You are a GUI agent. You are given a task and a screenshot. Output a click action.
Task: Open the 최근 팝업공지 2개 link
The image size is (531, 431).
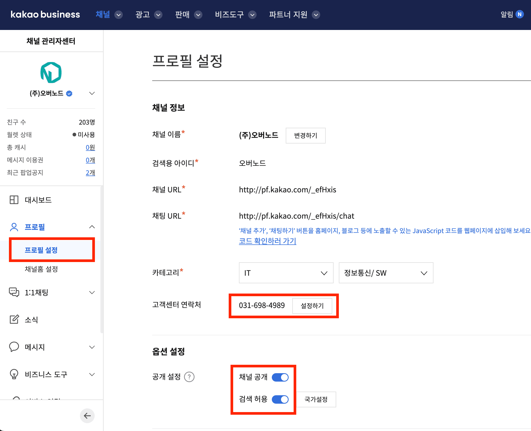[90, 173]
